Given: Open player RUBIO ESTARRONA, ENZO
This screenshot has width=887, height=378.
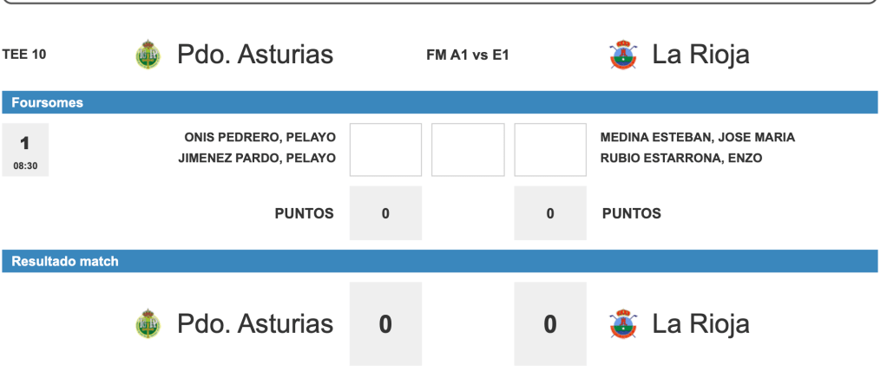Looking at the screenshot, I should (681, 158).
